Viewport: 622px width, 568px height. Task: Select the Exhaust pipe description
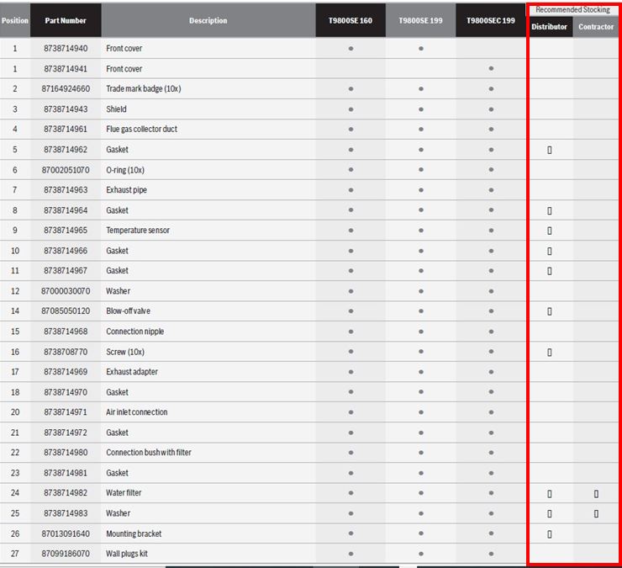[x=126, y=190]
